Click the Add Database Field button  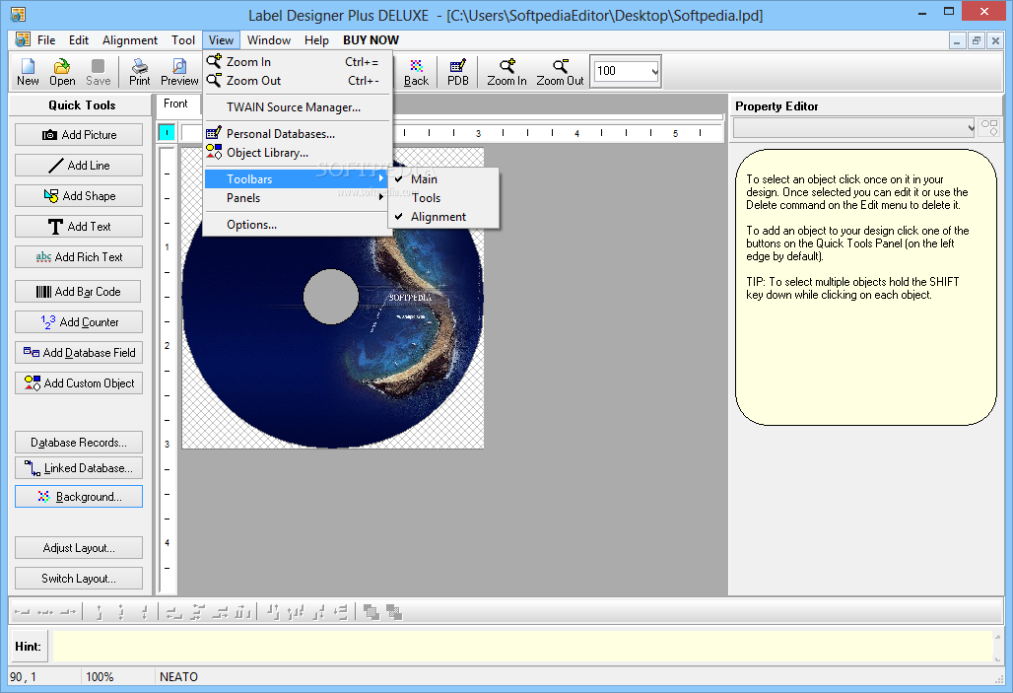tap(79, 352)
